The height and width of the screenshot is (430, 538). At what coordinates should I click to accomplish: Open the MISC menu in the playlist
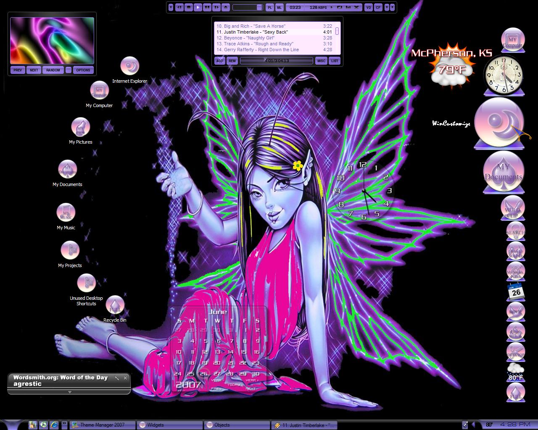coord(321,61)
